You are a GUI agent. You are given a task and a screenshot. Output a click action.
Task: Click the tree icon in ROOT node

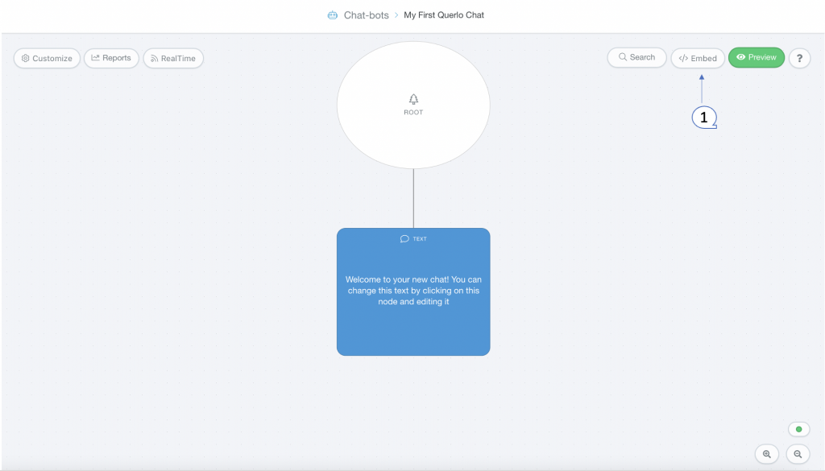coord(413,99)
